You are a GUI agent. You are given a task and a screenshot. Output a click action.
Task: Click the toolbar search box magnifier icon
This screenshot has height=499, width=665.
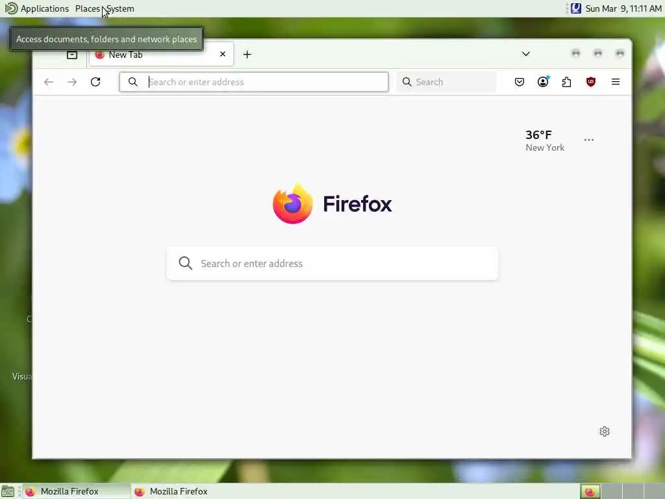pyautogui.click(x=407, y=82)
